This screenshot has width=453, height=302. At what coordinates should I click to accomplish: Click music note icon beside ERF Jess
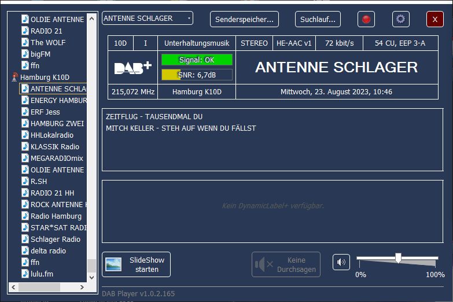coord(25,112)
